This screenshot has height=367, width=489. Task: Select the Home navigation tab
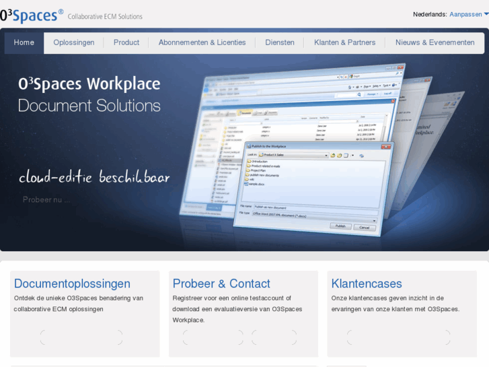point(24,43)
